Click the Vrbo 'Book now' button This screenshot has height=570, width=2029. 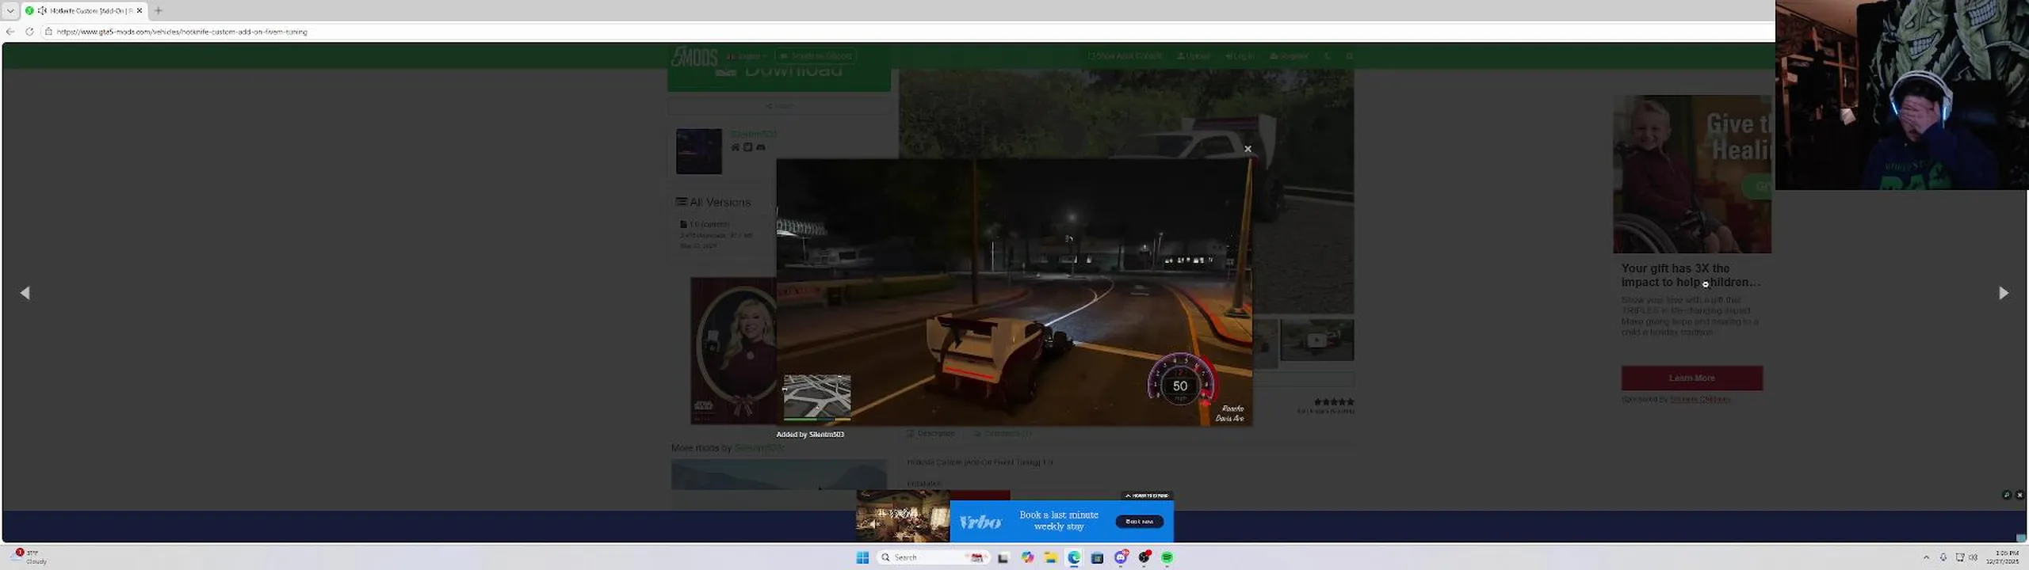point(1139,522)
